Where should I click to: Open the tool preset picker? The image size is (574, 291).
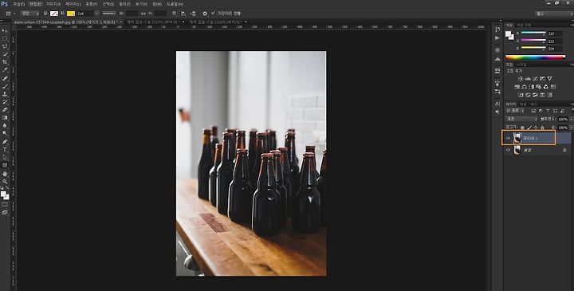10,14
